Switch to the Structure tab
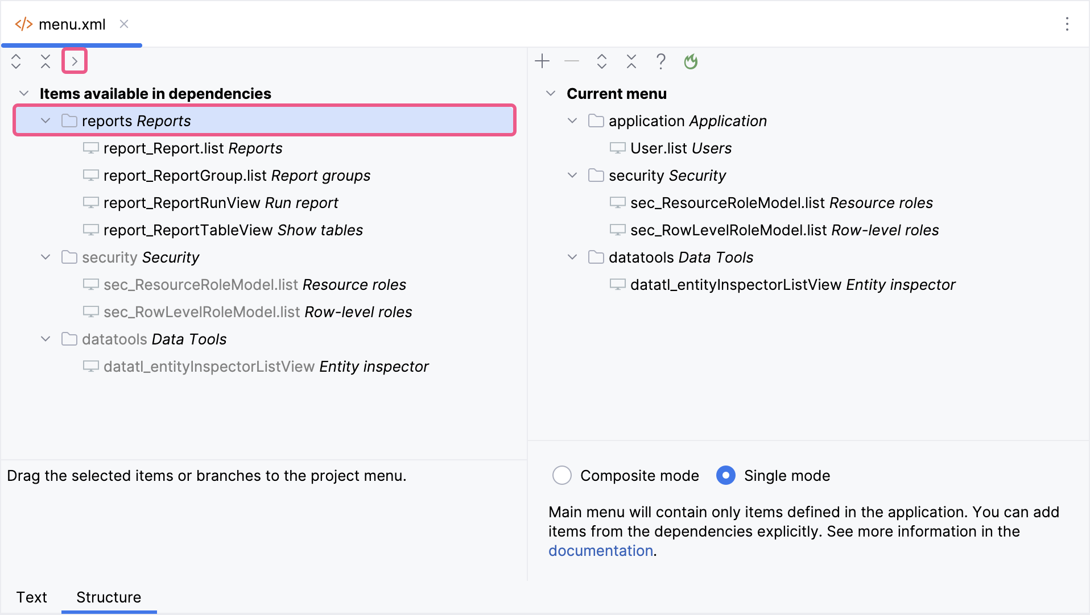The height and width of the screenshot is (615, 1090). tap(109, 597)
